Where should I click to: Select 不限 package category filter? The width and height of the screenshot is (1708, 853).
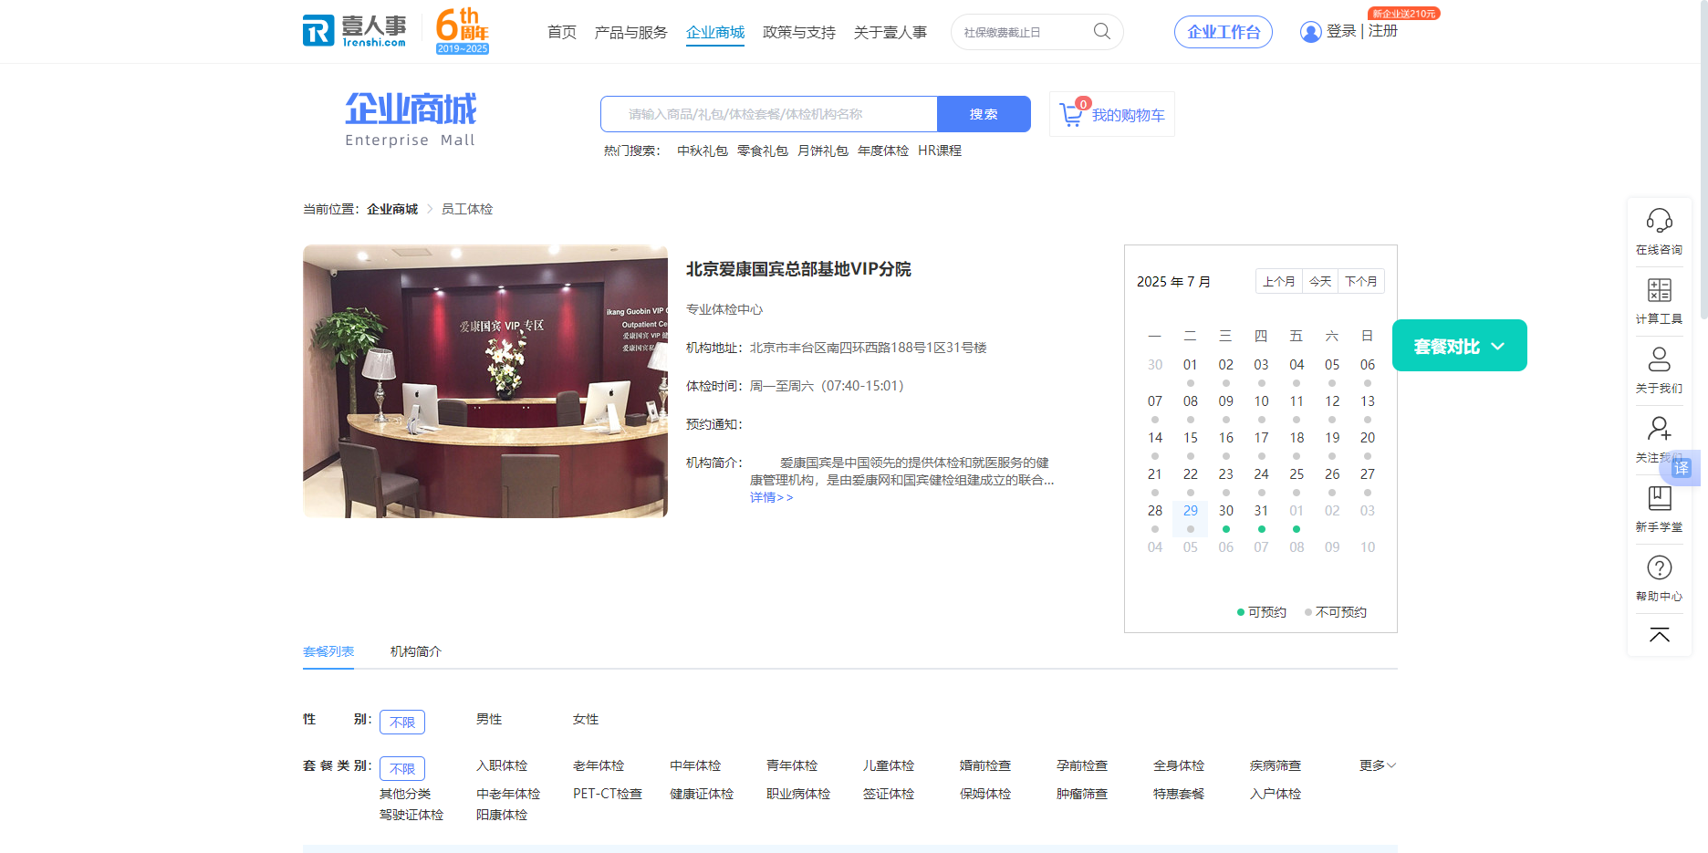[x=402, y=768]
